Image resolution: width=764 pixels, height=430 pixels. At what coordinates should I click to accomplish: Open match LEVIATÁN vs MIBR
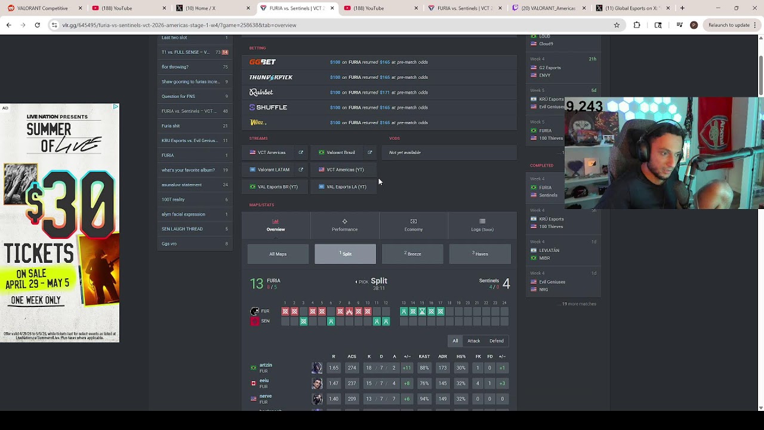point(563,250)
